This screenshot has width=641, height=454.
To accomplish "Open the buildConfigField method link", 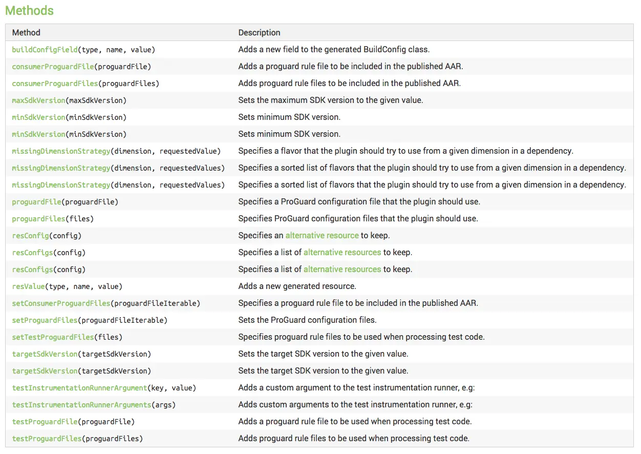I will click(45, 50).
